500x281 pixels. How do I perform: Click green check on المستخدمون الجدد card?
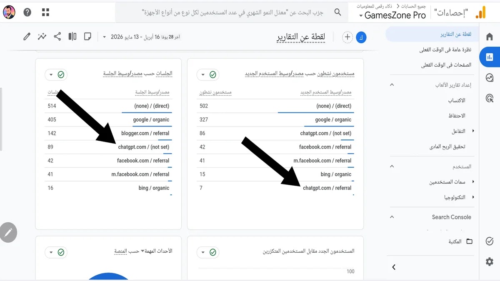point(213,252)
